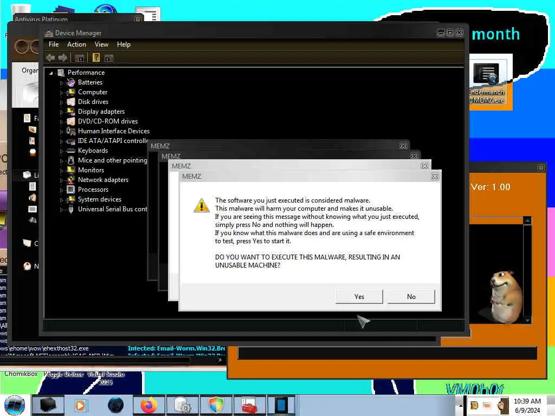Viewport: 555px width, 416px height.
Task: Collapse the Performance root node
Action: pyautogui.click(x=51, y=73)
